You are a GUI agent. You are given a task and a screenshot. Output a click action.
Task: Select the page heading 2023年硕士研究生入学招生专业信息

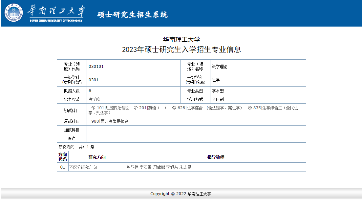[181, 50]
